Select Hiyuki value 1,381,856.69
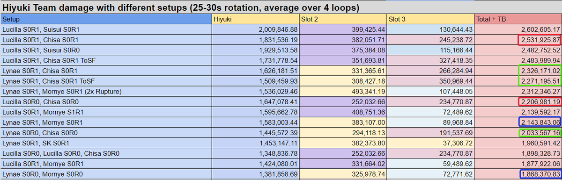Image resolution: width=562 pixels, height=180 pixels. click(255, 173)
